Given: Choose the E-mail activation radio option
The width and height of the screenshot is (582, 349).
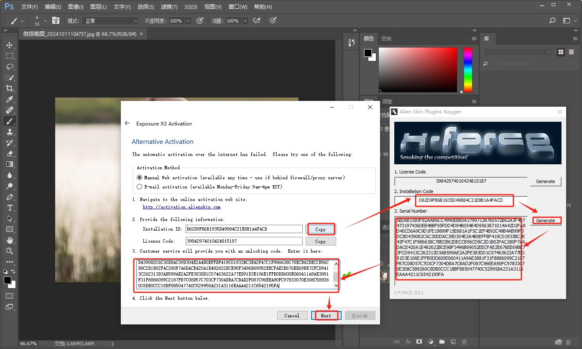Looking at the screenshot, I should (x=140, y=187).
